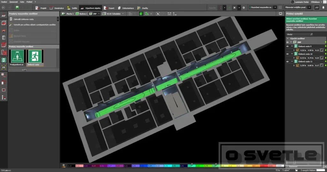Viewport: 327px width, 172px height.
Task: Click Vytvořit pro určitou oblast s protipanickým osvětlením
Action: [x=33, y=25]
